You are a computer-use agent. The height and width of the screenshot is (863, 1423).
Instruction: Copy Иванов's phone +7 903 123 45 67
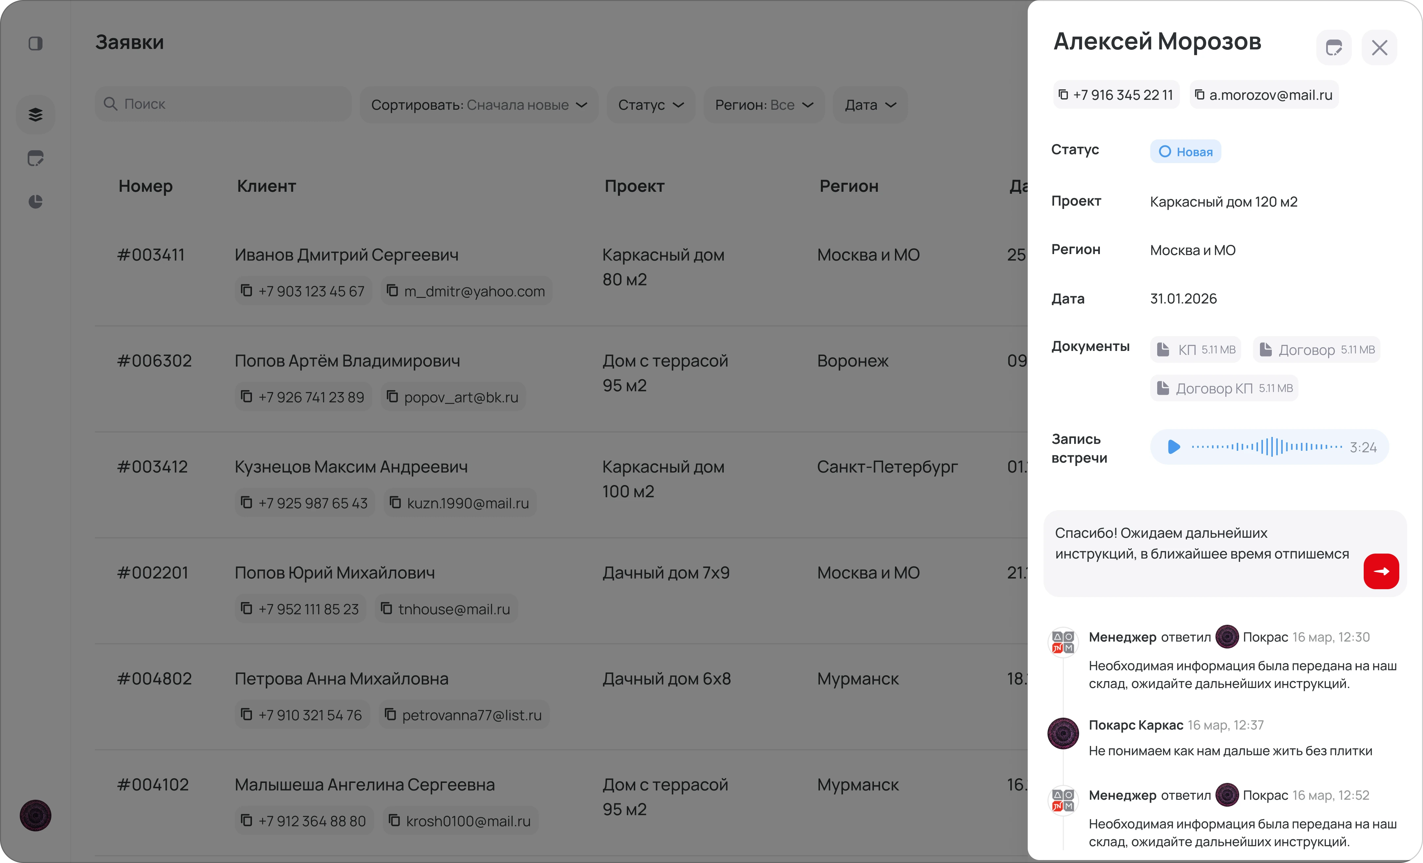[303, 291]
